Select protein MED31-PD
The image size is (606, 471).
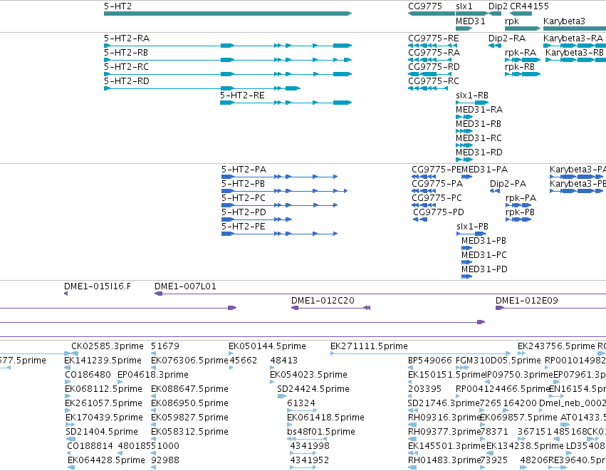click(x=467, y=276)
